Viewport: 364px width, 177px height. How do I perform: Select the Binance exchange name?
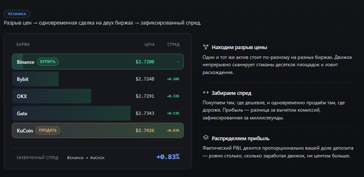point(26,62)
